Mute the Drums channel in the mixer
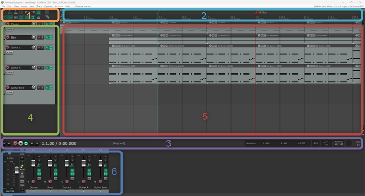 tap(39, 157)
